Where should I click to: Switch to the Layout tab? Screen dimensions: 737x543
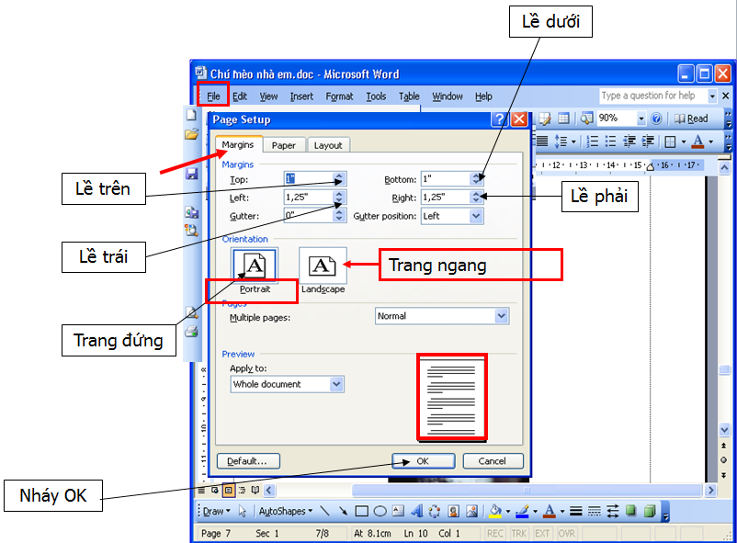click(x=328, y=145)
